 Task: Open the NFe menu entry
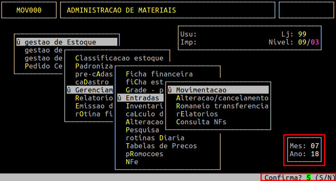point(132,162)
